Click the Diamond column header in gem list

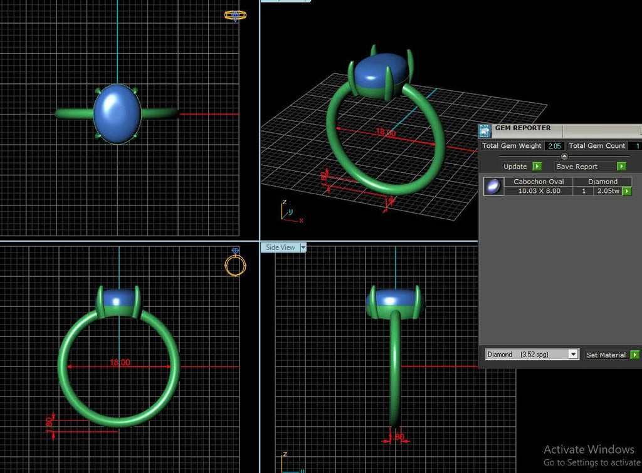click(x=603, y=181)
